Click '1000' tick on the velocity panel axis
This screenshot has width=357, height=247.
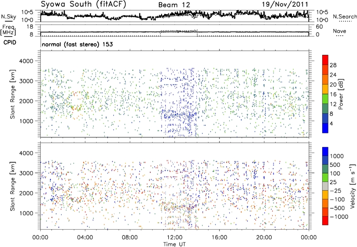coord(26,214)
